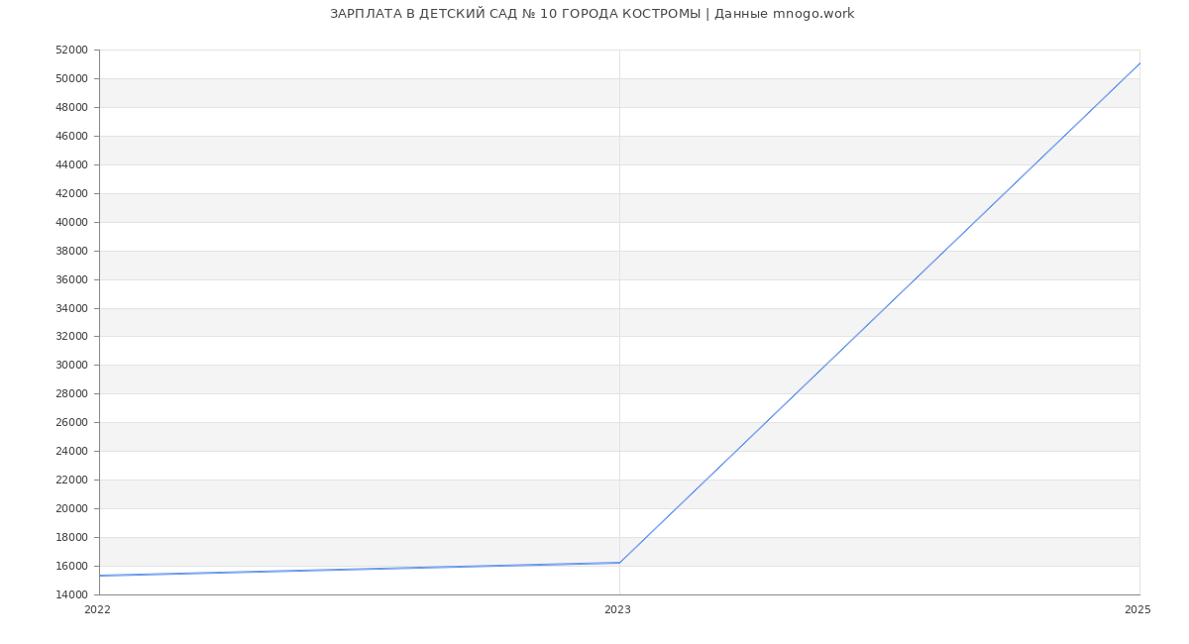The height and width of the screenshot is (644, 1189).
Task: Click the 18000 y-axis label
Action: point(71,538)
